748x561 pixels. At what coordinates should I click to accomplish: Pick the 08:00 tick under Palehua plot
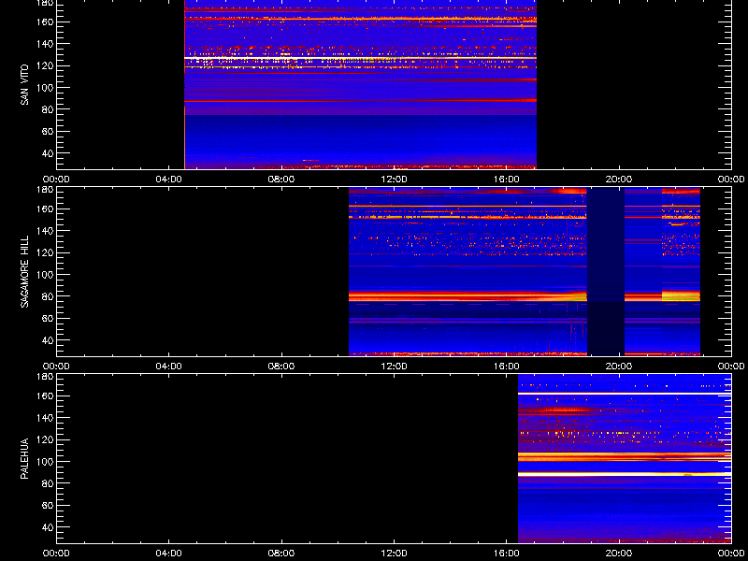click(x=281, y=554)
